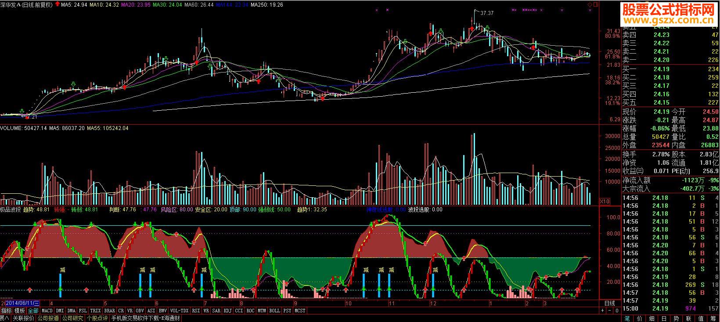
Task: Click the 卖五 ask row
Action: (671, 27)
